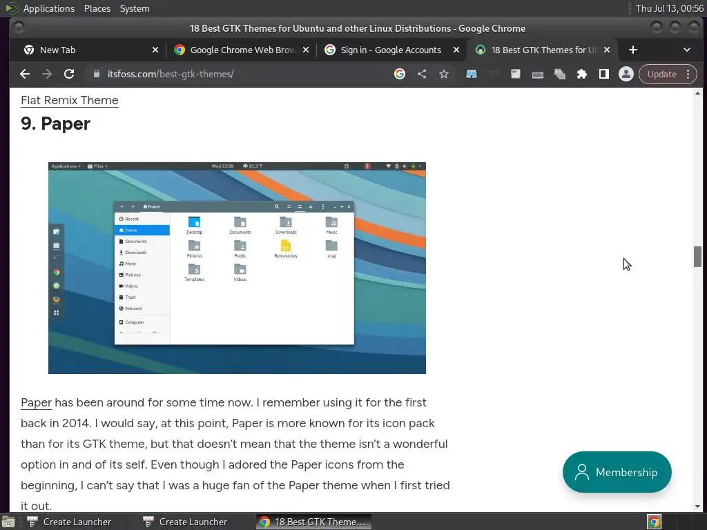Click the scrollbar down arrow
Viewport: 707px width, 530px height.
[x=697, y=507]
